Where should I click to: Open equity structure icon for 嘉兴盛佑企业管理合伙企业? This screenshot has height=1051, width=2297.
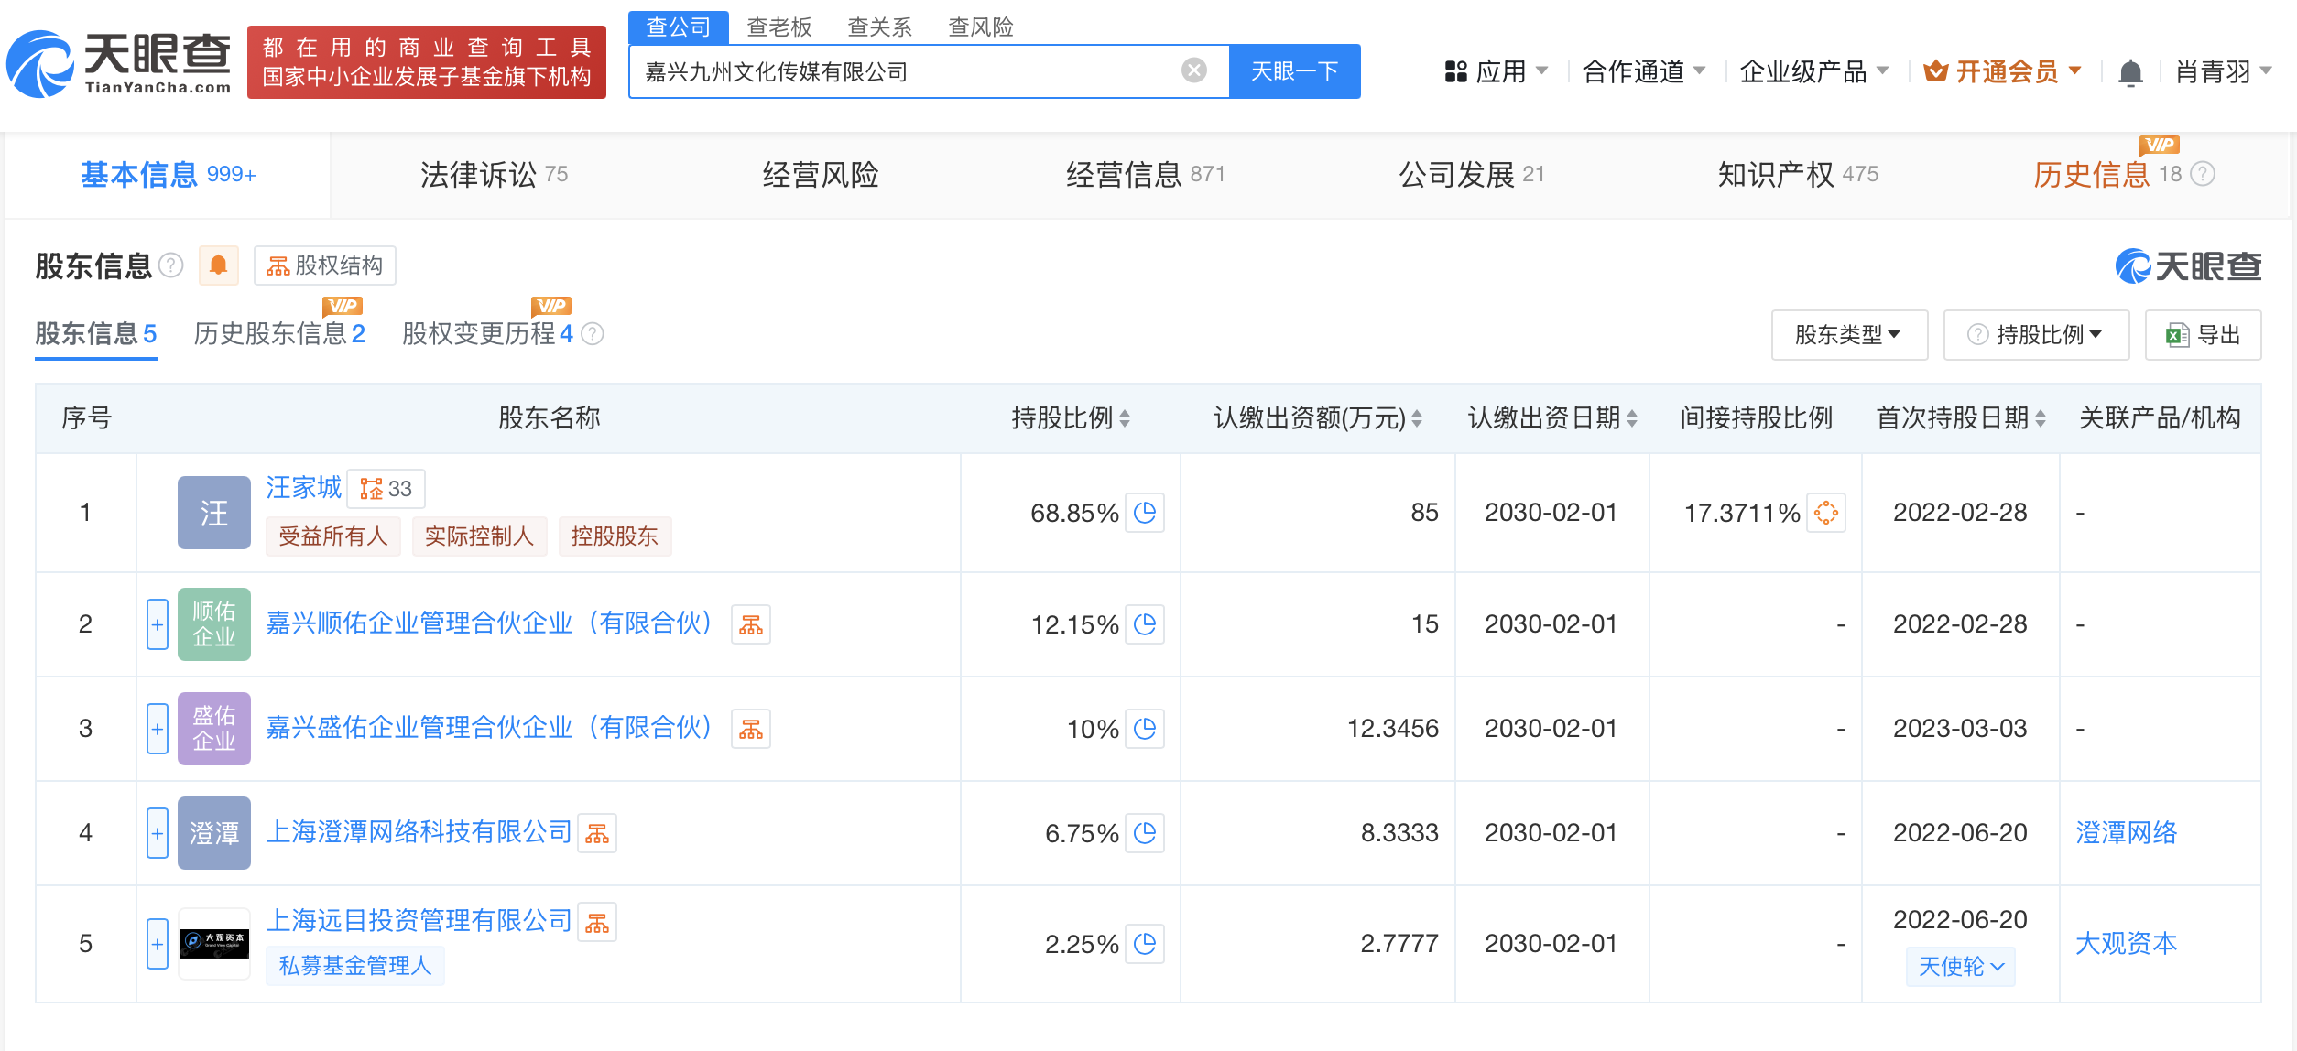tap(751, 729)
